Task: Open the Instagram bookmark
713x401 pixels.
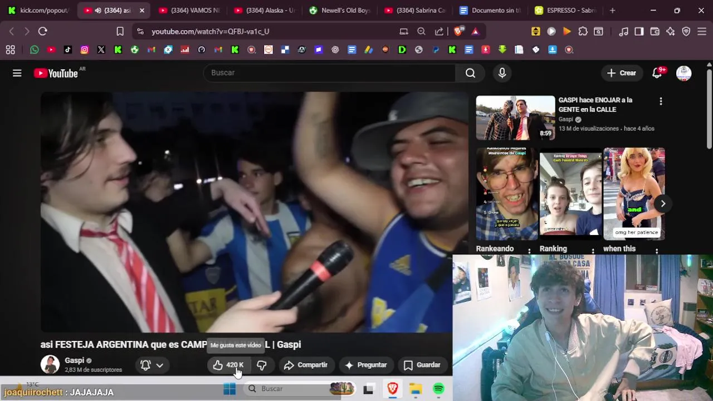Action: 85,50
